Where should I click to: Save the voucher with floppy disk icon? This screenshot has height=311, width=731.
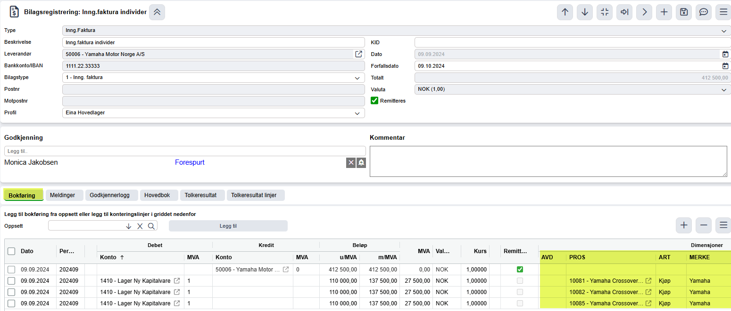684,12
